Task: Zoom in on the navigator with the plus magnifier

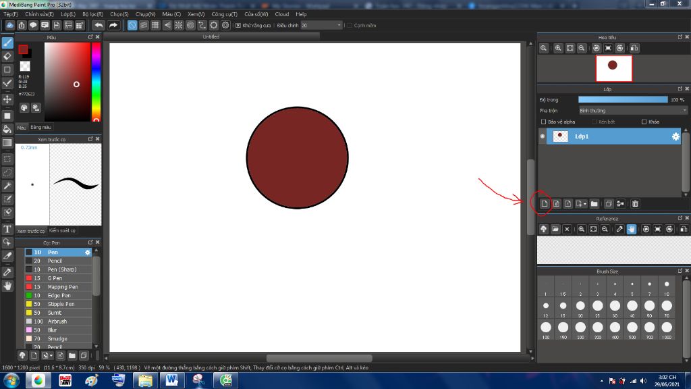Action: [558, 48]
